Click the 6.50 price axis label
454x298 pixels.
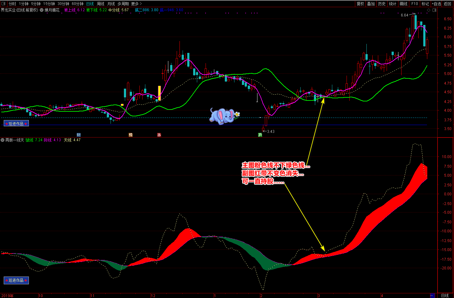tap(448, 19)
